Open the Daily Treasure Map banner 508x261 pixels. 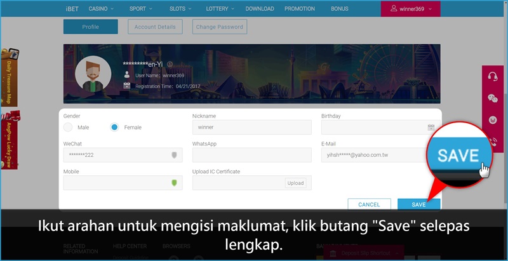click(x=10, y=77)
